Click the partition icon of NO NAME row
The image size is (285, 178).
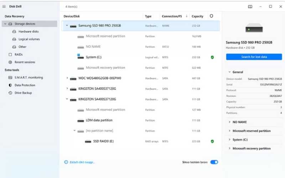[81, 47]
